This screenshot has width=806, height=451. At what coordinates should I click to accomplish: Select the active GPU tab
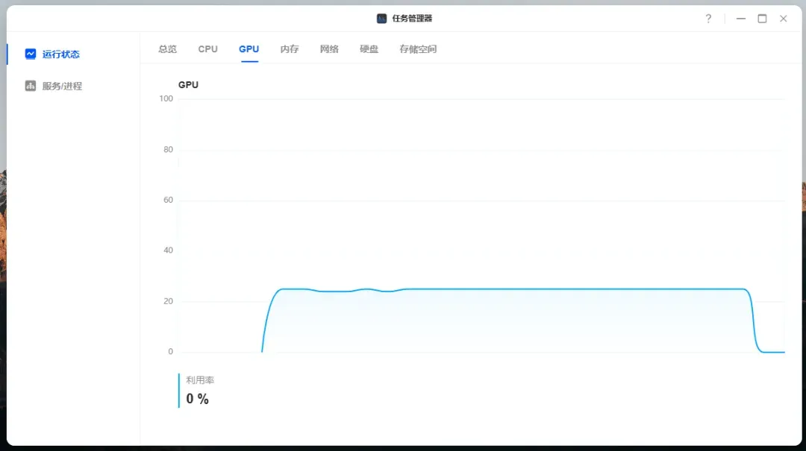coord(249,49)
